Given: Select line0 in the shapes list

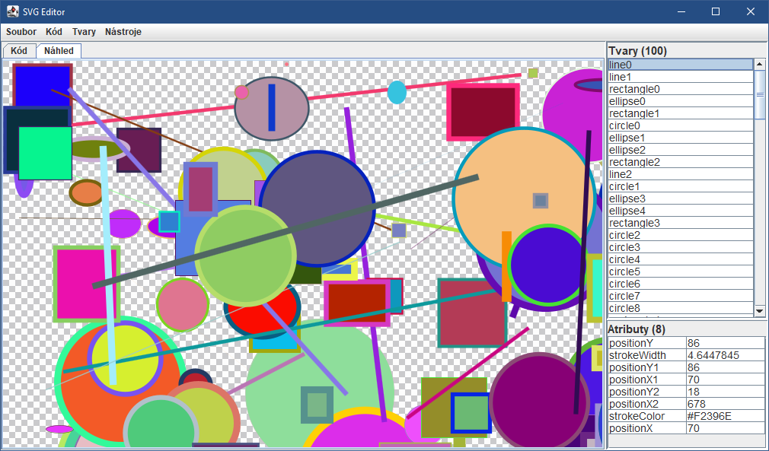Looking at the screenshot, I should pyautogui.click(x=680, y=65).
